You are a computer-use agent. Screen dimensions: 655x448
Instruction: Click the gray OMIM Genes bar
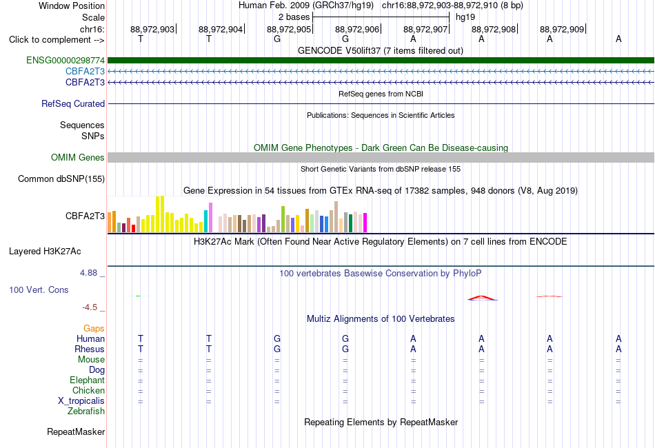tap(381, 157)
